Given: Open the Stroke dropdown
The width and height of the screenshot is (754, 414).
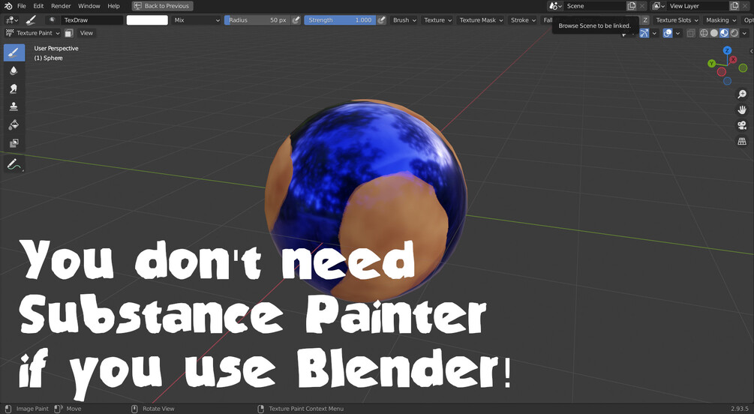Looking at the screenshot, I should pyautogui.click(x=523, y=20).
